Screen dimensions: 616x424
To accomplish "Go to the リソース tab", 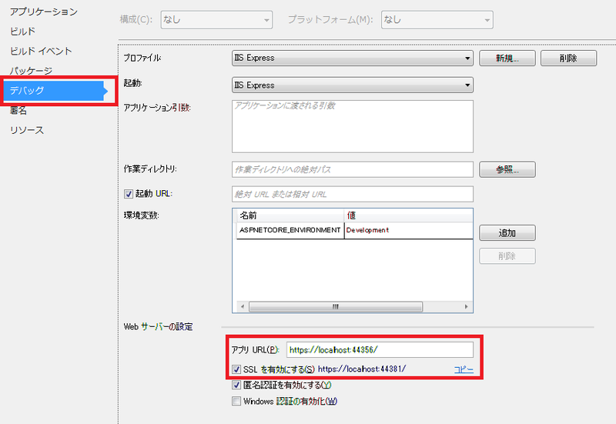I will point(27,130).
